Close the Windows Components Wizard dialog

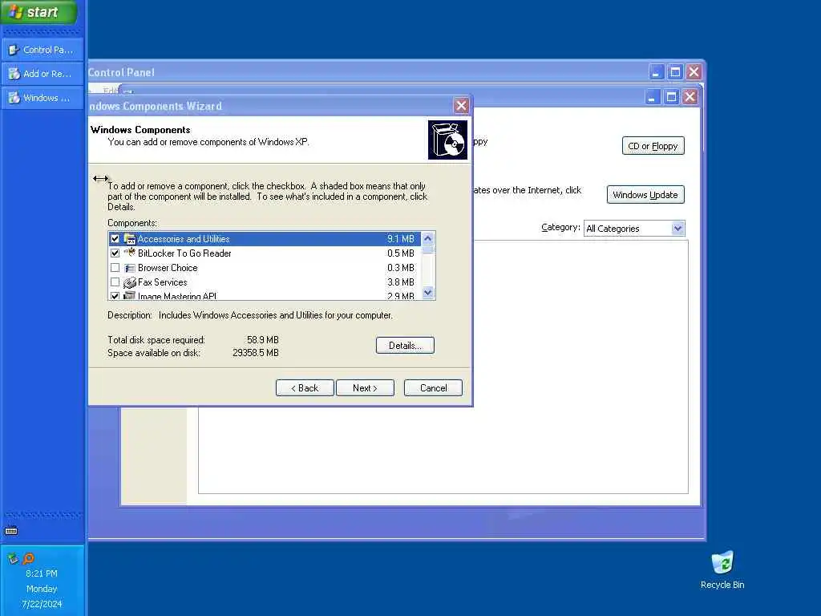pyautogui.click(x=461, y=106)
